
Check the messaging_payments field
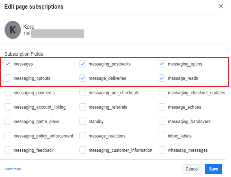8,93
